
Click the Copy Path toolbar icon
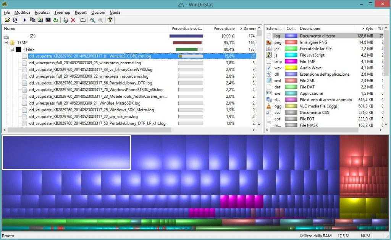click(32, 20)
